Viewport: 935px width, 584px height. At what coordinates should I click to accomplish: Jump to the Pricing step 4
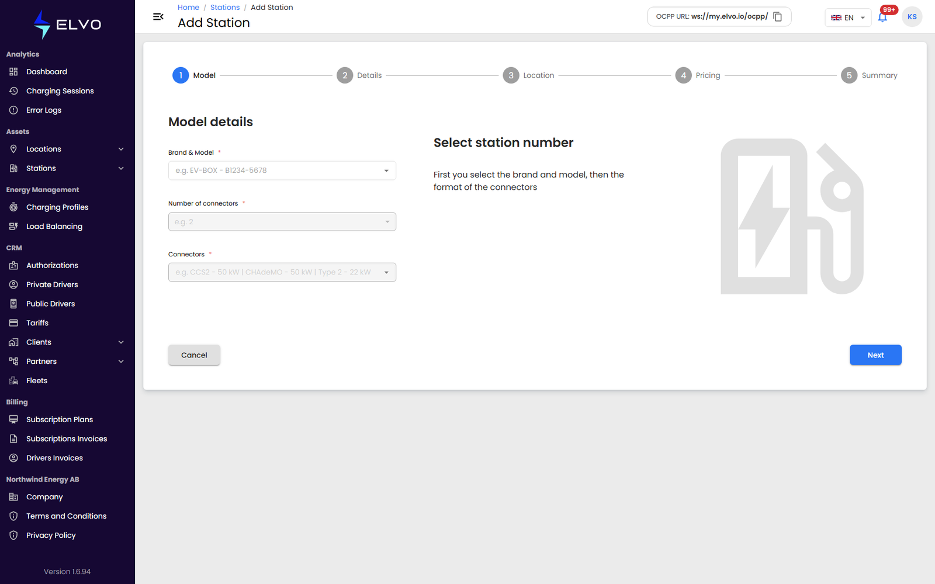[x=698, y=75]
